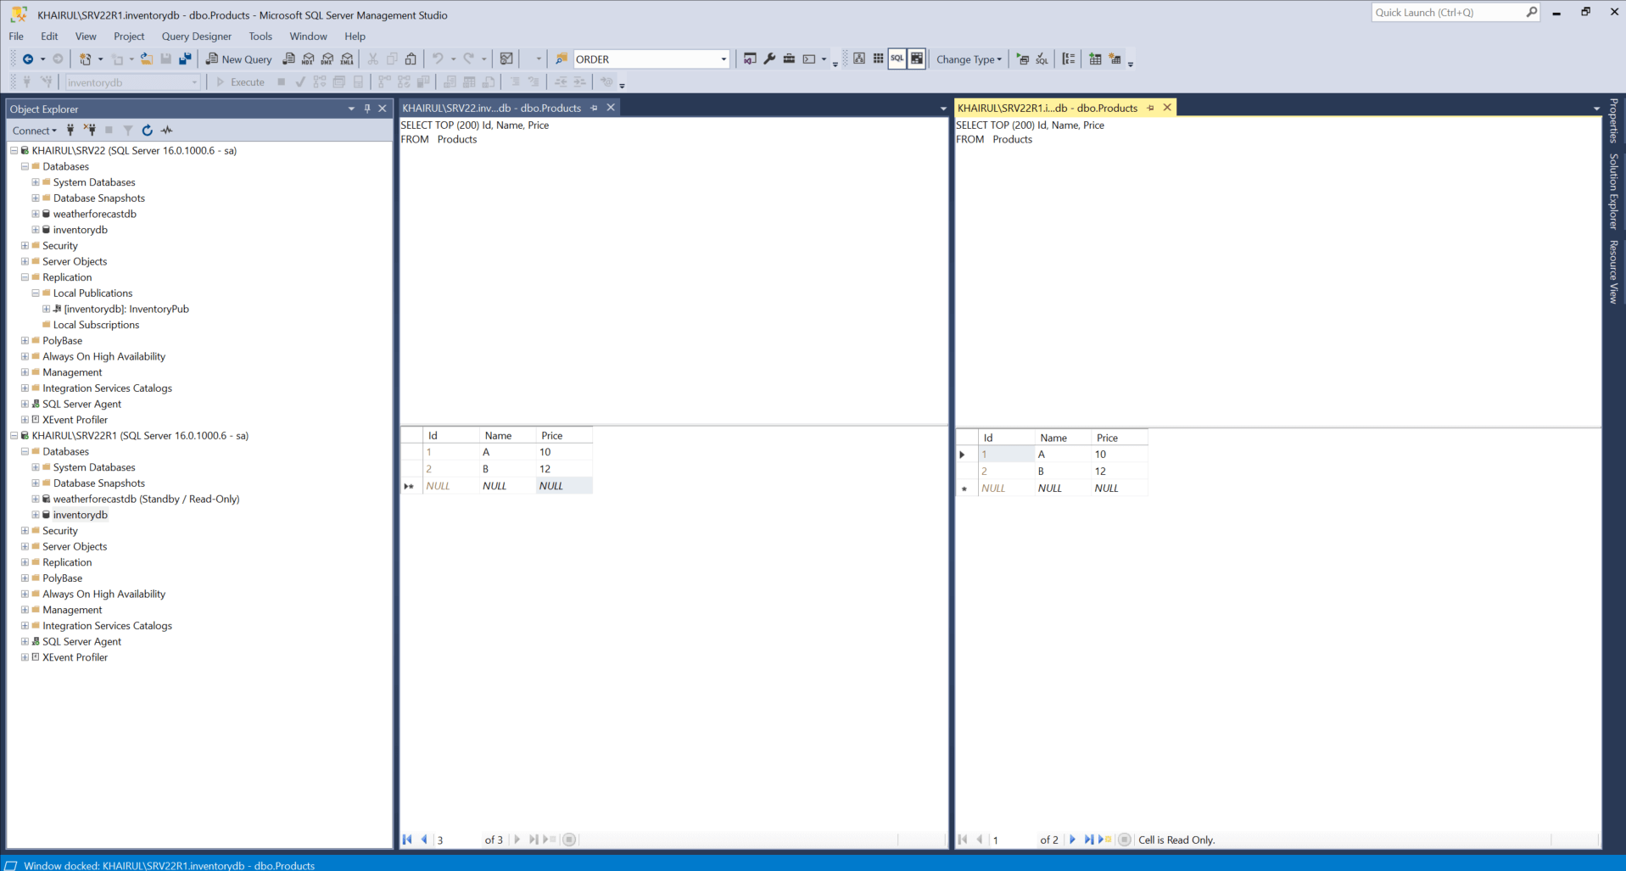
Task: Click the wrench Properties icon in toolbar
Action: pyautogui.click(x=769, y=59)
